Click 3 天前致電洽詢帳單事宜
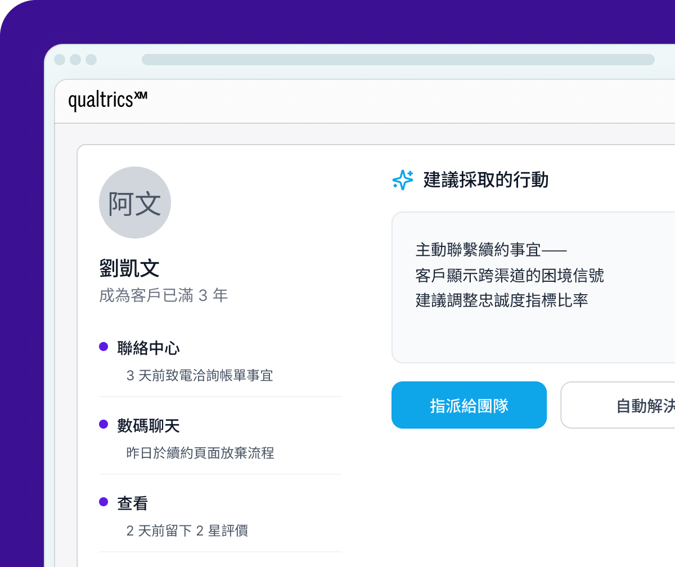The height and width of the screenshot is (567, 675). pos(200,375)
